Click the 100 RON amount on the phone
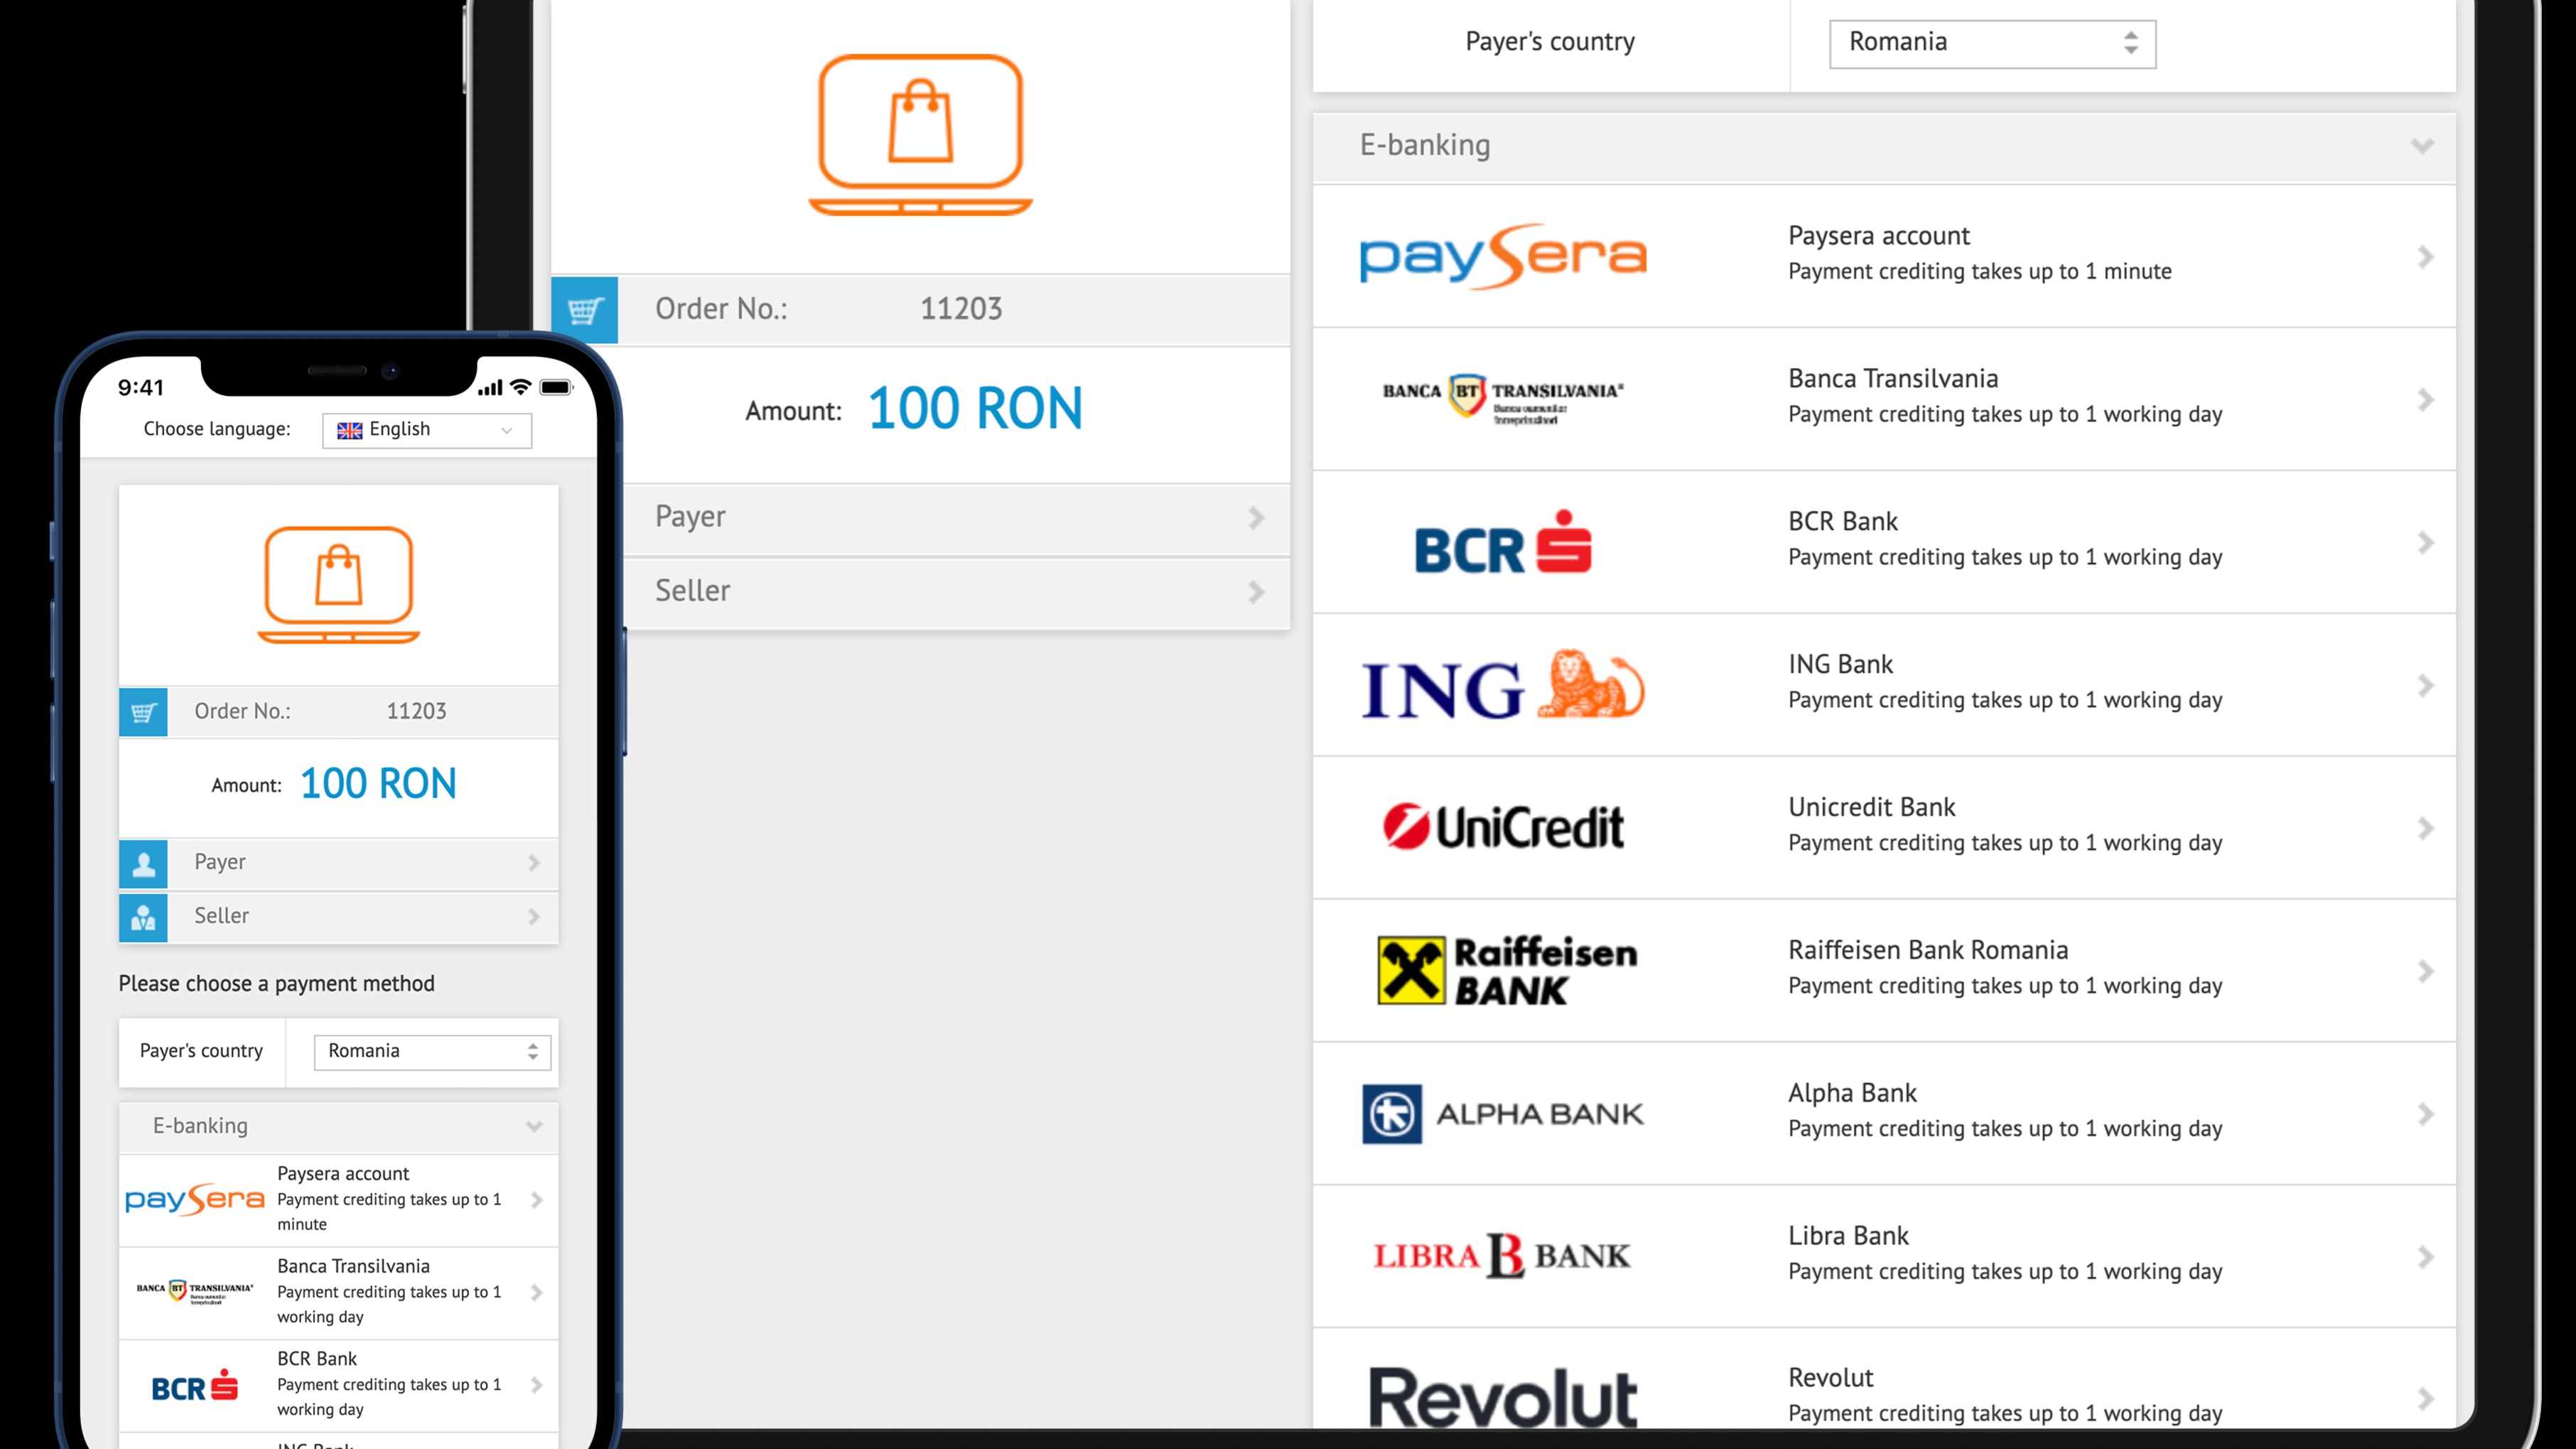The height and width of the screenshot is (1449, 2576). click(378, 784)
